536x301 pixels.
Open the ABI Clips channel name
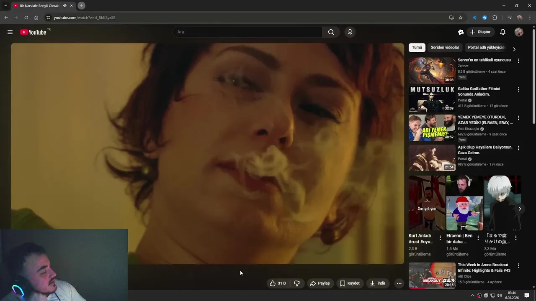[x=464, y=276]
